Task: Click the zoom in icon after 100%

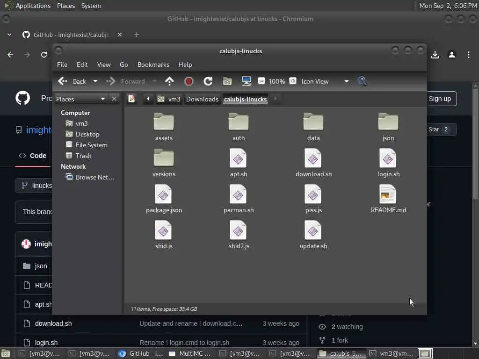Action: pyautogui.click(x=293, y=81)
